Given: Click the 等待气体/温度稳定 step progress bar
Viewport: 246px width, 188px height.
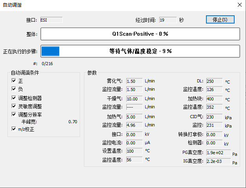Looking at the screenshot, I should pyautogui.click(x=140, y=51).
